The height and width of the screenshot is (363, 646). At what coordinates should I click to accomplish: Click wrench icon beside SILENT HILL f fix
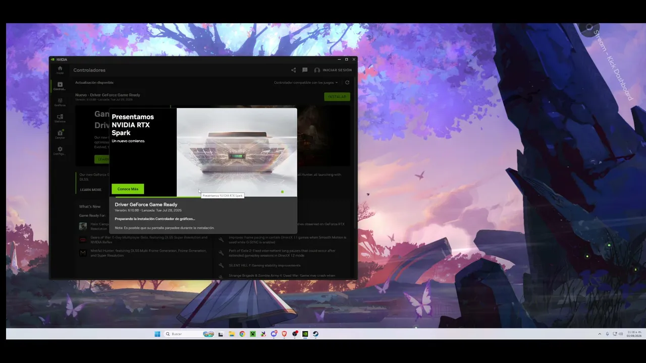[221, 265]
